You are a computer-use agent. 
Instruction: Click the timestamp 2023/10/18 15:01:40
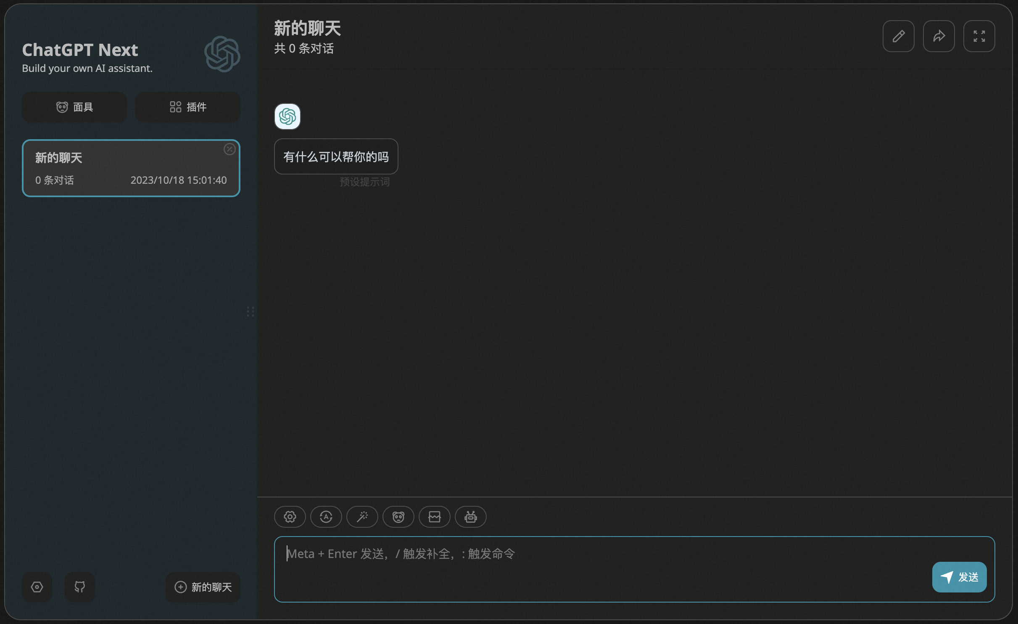click(179, 180)
